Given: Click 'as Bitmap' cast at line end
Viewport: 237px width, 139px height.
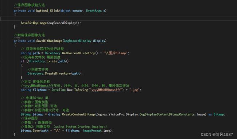Looking at the screenshot, I should 216,114.
